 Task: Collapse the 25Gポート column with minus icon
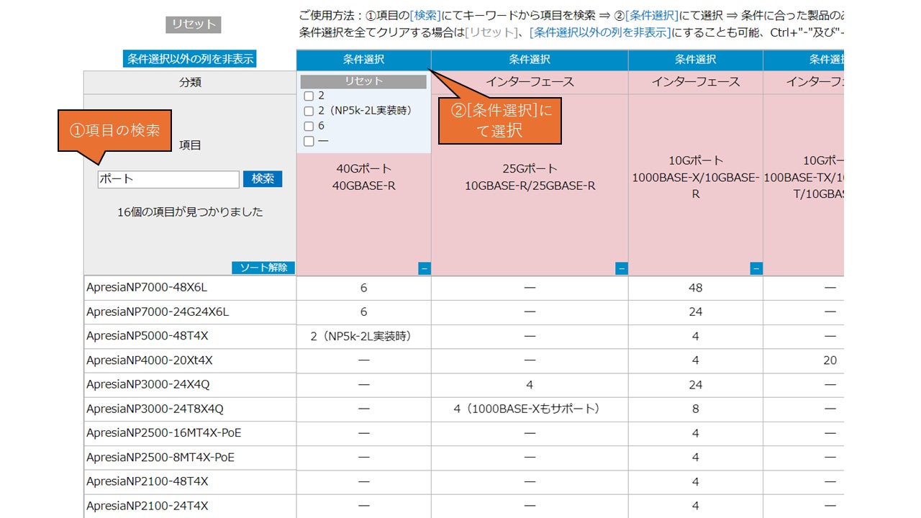(x=622, y=268)
